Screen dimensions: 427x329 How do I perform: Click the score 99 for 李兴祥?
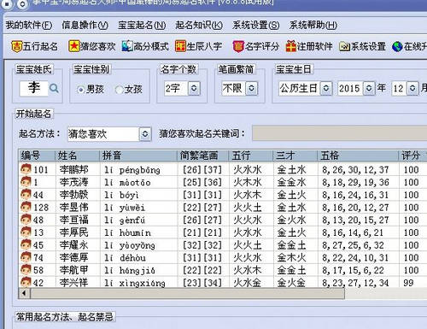tap(408, 283)
